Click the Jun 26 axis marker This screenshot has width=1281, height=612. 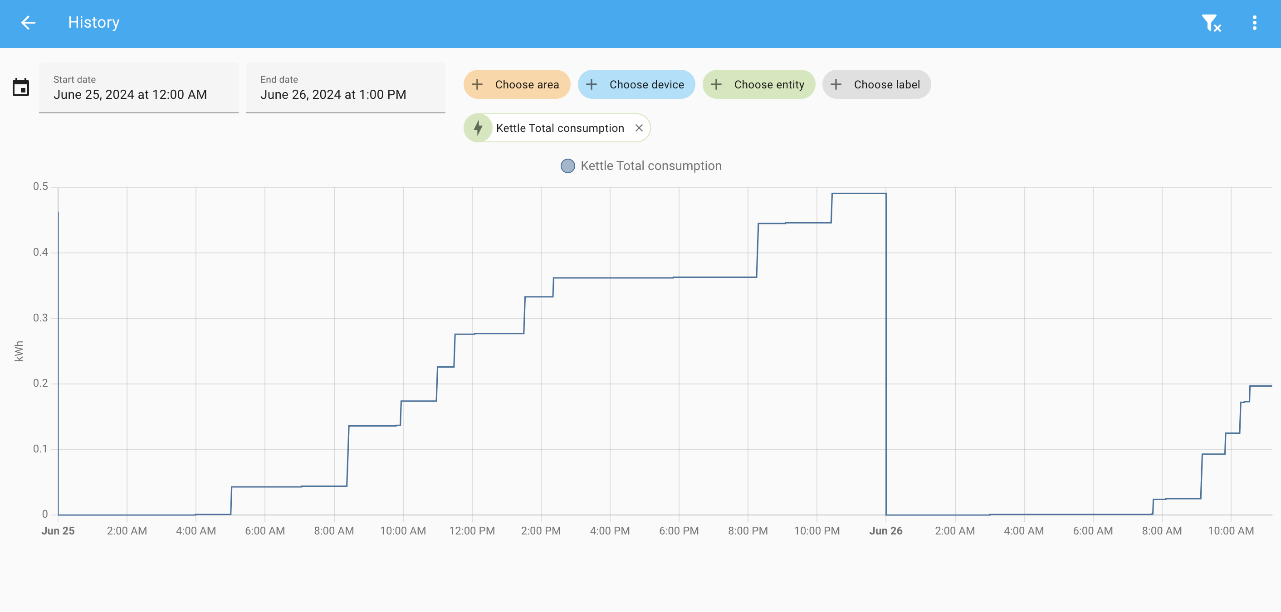(x=885, y=530)
